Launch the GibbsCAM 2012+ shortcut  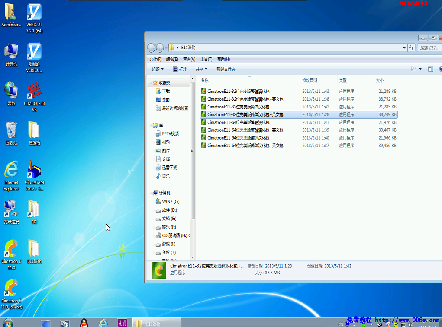coord(34,176)
